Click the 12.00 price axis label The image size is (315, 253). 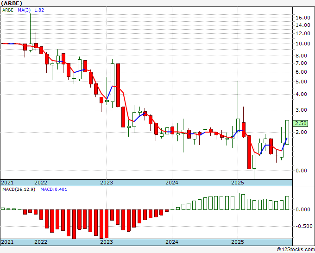point(303,33)
